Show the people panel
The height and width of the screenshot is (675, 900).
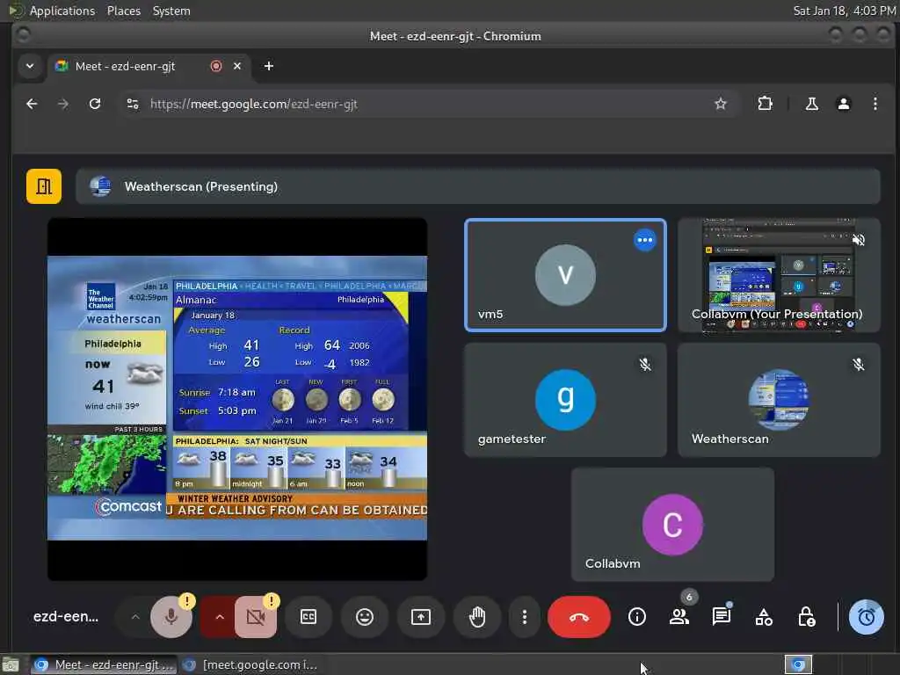pyautogui.click(x=679, y=617)
